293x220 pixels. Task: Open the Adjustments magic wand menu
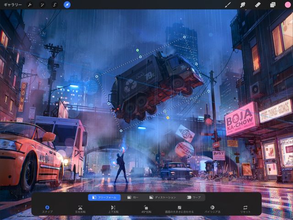click(42, 5)
